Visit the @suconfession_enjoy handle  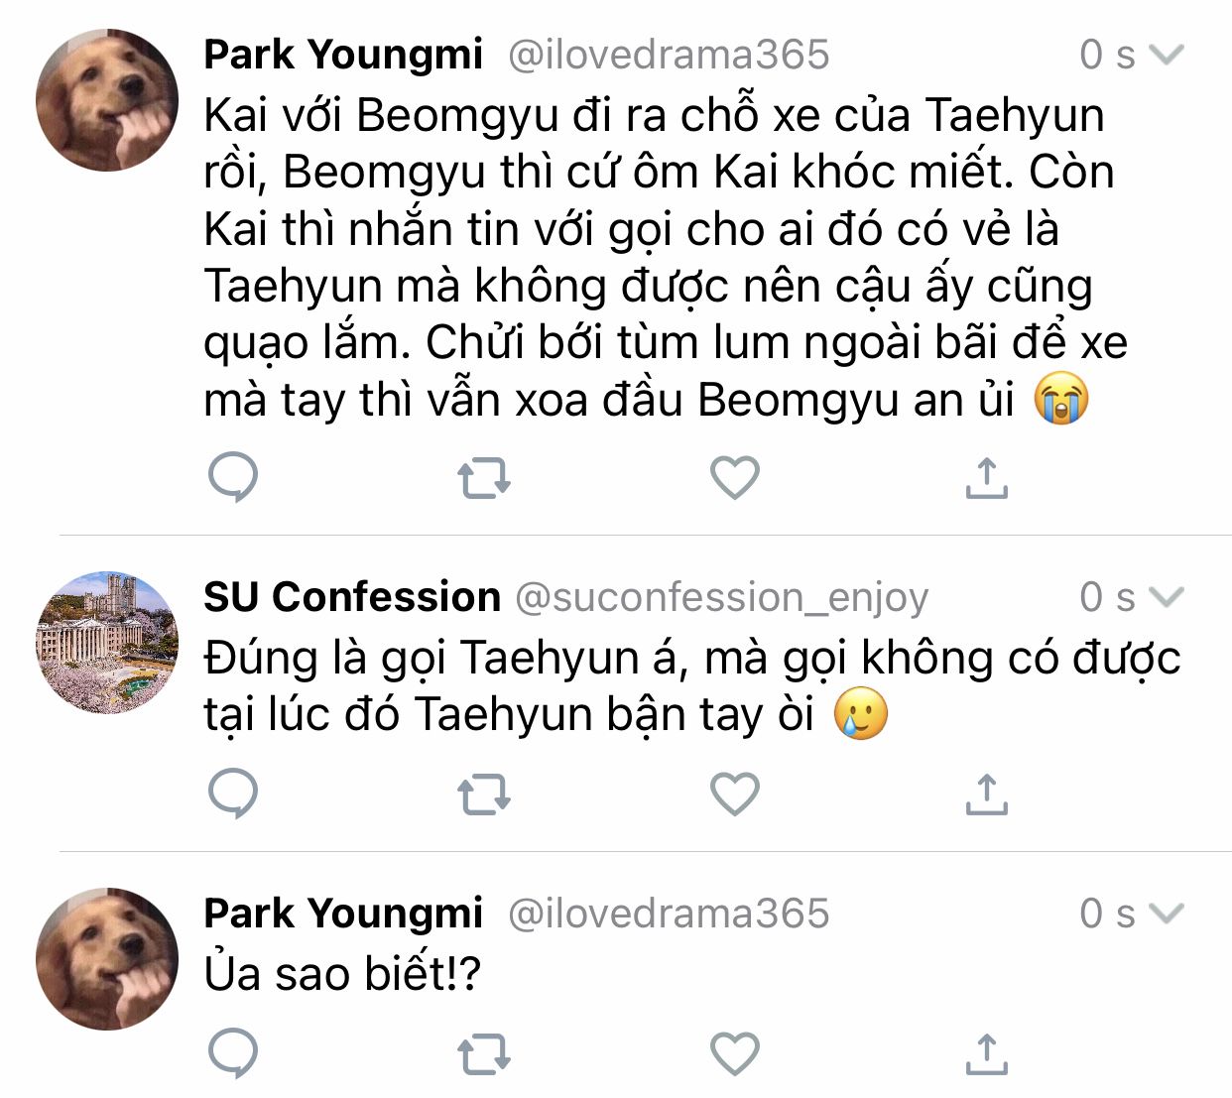[x=721, y=597]
